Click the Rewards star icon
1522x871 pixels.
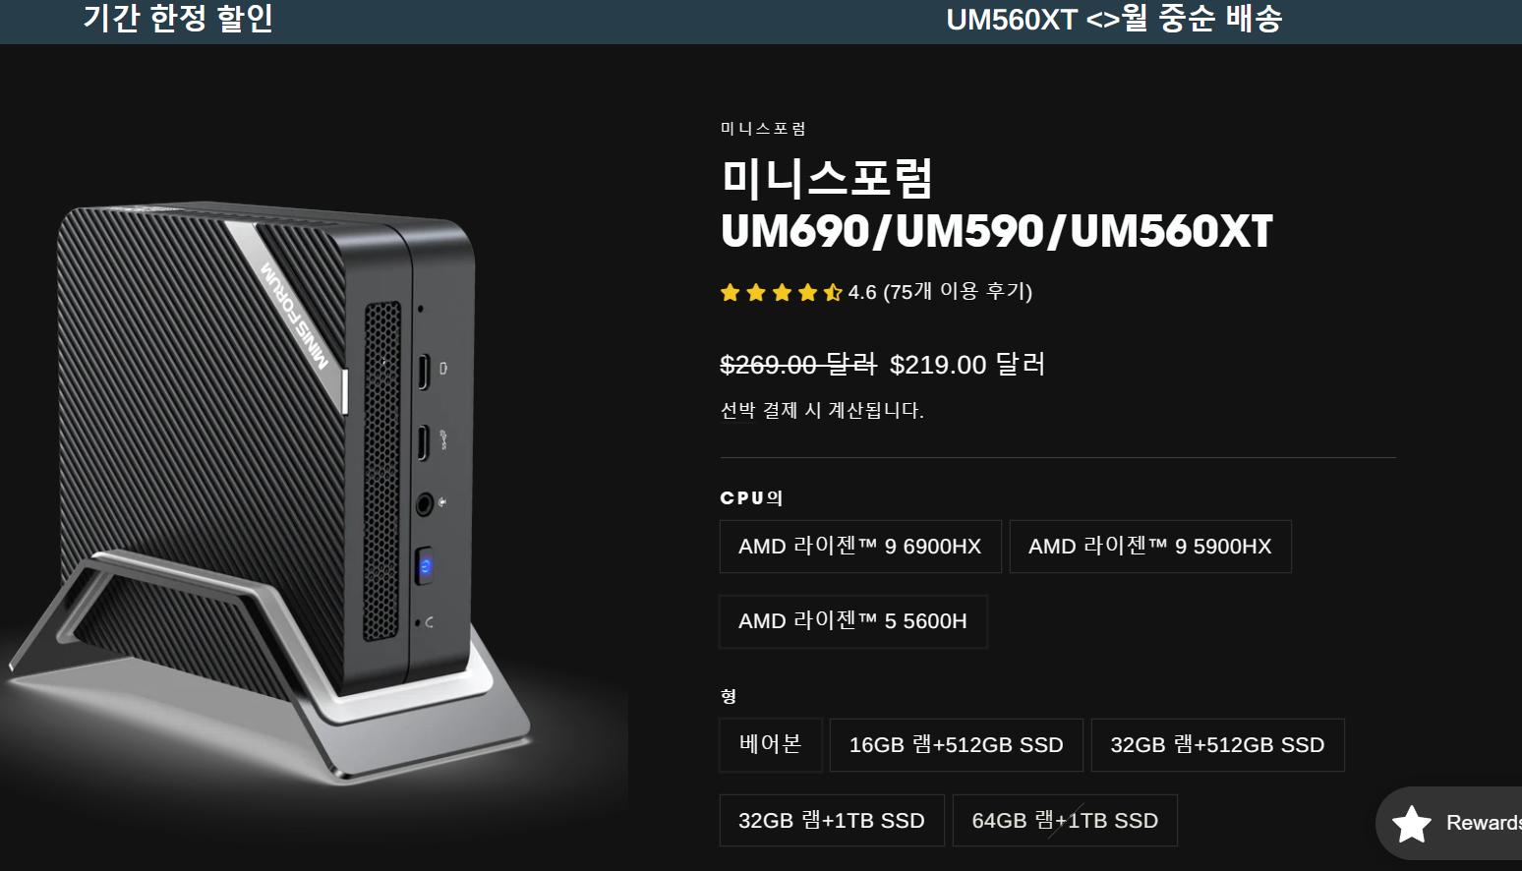pyautogui.click(x=1412, y=824)
